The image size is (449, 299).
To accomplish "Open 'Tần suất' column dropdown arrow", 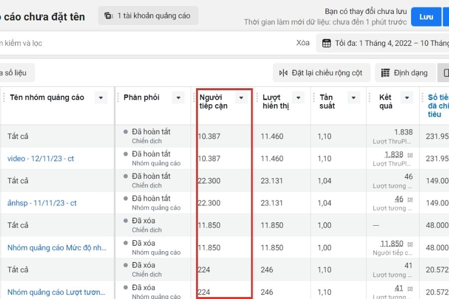I will [354, 98].
